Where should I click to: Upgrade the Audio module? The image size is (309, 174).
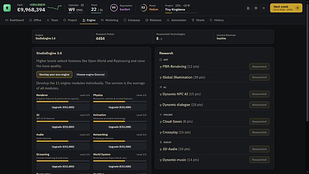coord(63,146)
